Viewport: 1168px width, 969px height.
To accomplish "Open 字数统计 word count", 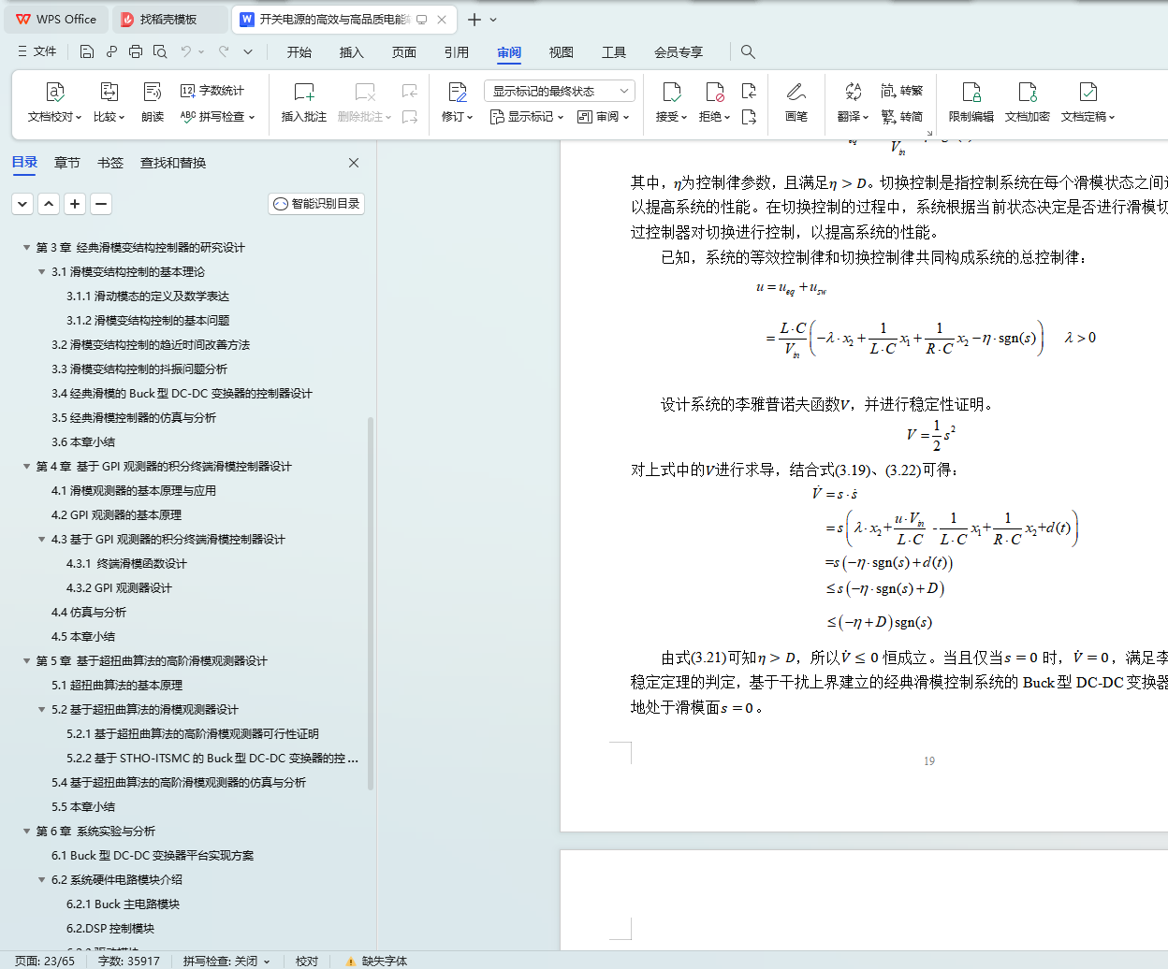I will 212,91.
